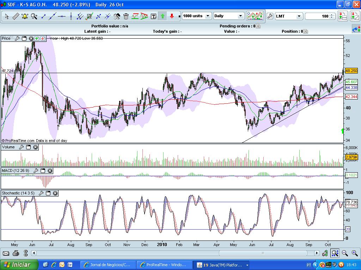The width and height of the screenshot is (361, 270).
Task: Maximize the MACD panel
Action: coord(43,171)
